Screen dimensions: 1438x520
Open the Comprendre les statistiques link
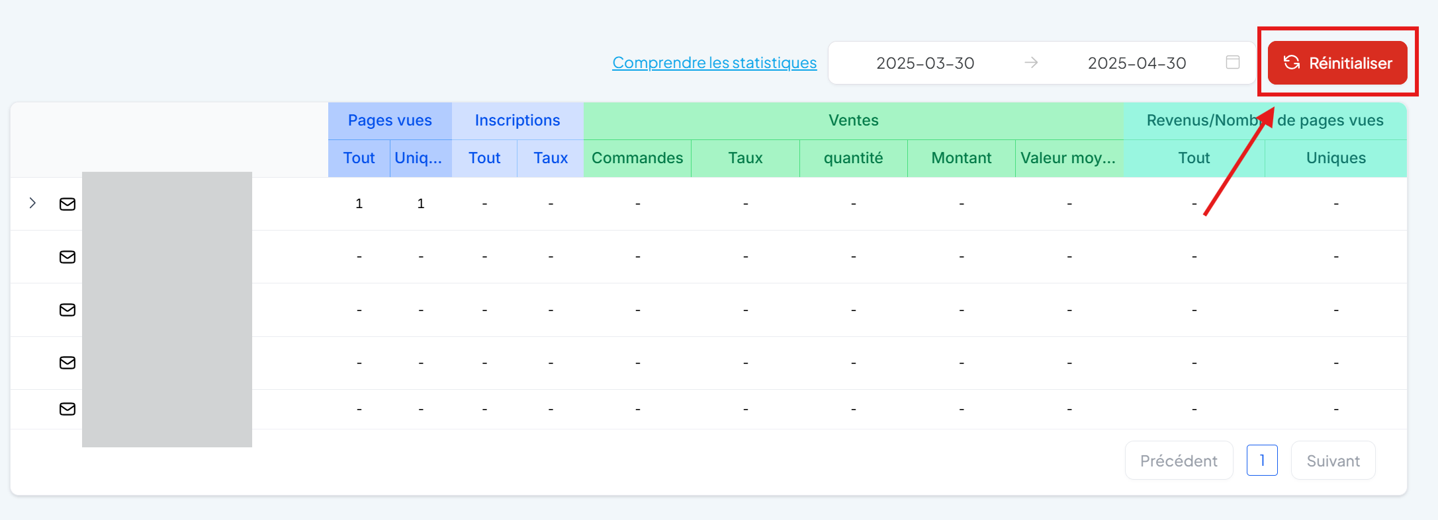tap(714, 63)
